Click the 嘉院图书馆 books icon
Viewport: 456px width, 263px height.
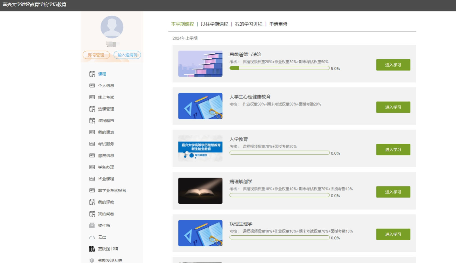coord(92,249)
